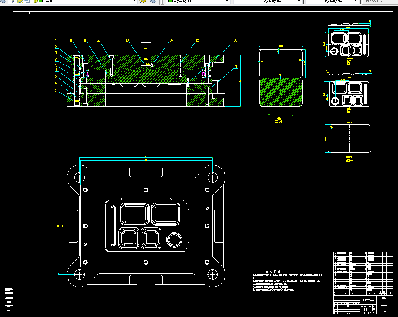Select part balloon number 7
This screenshot has height=317, width=398.
click(x=56, y=53)
